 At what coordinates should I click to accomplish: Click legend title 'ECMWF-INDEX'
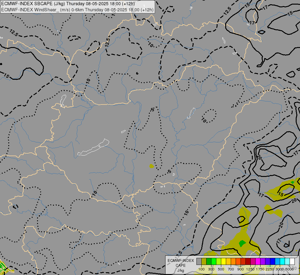pyautogui.click(x=181, y=261)
